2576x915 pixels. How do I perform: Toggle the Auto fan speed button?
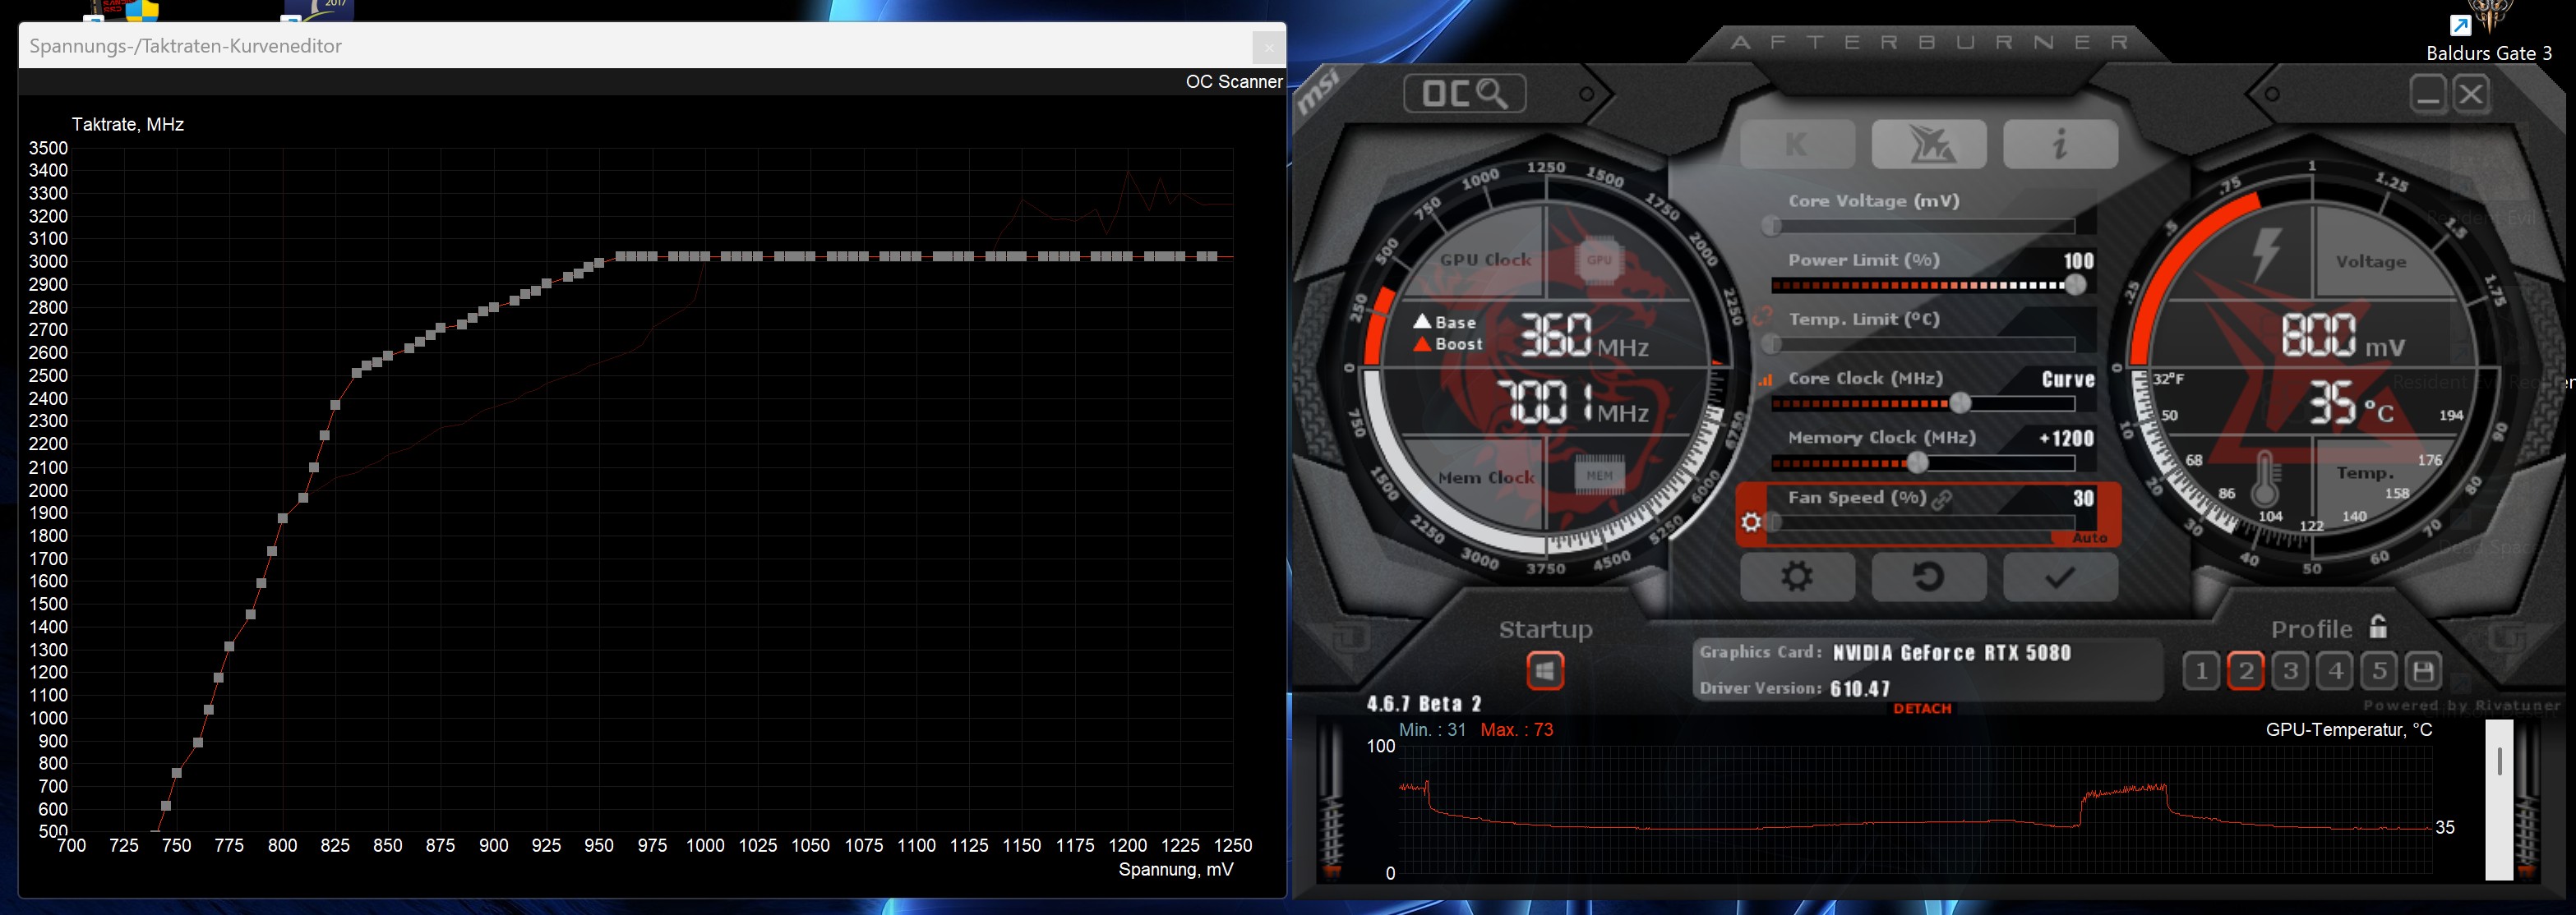point(2089,539)
